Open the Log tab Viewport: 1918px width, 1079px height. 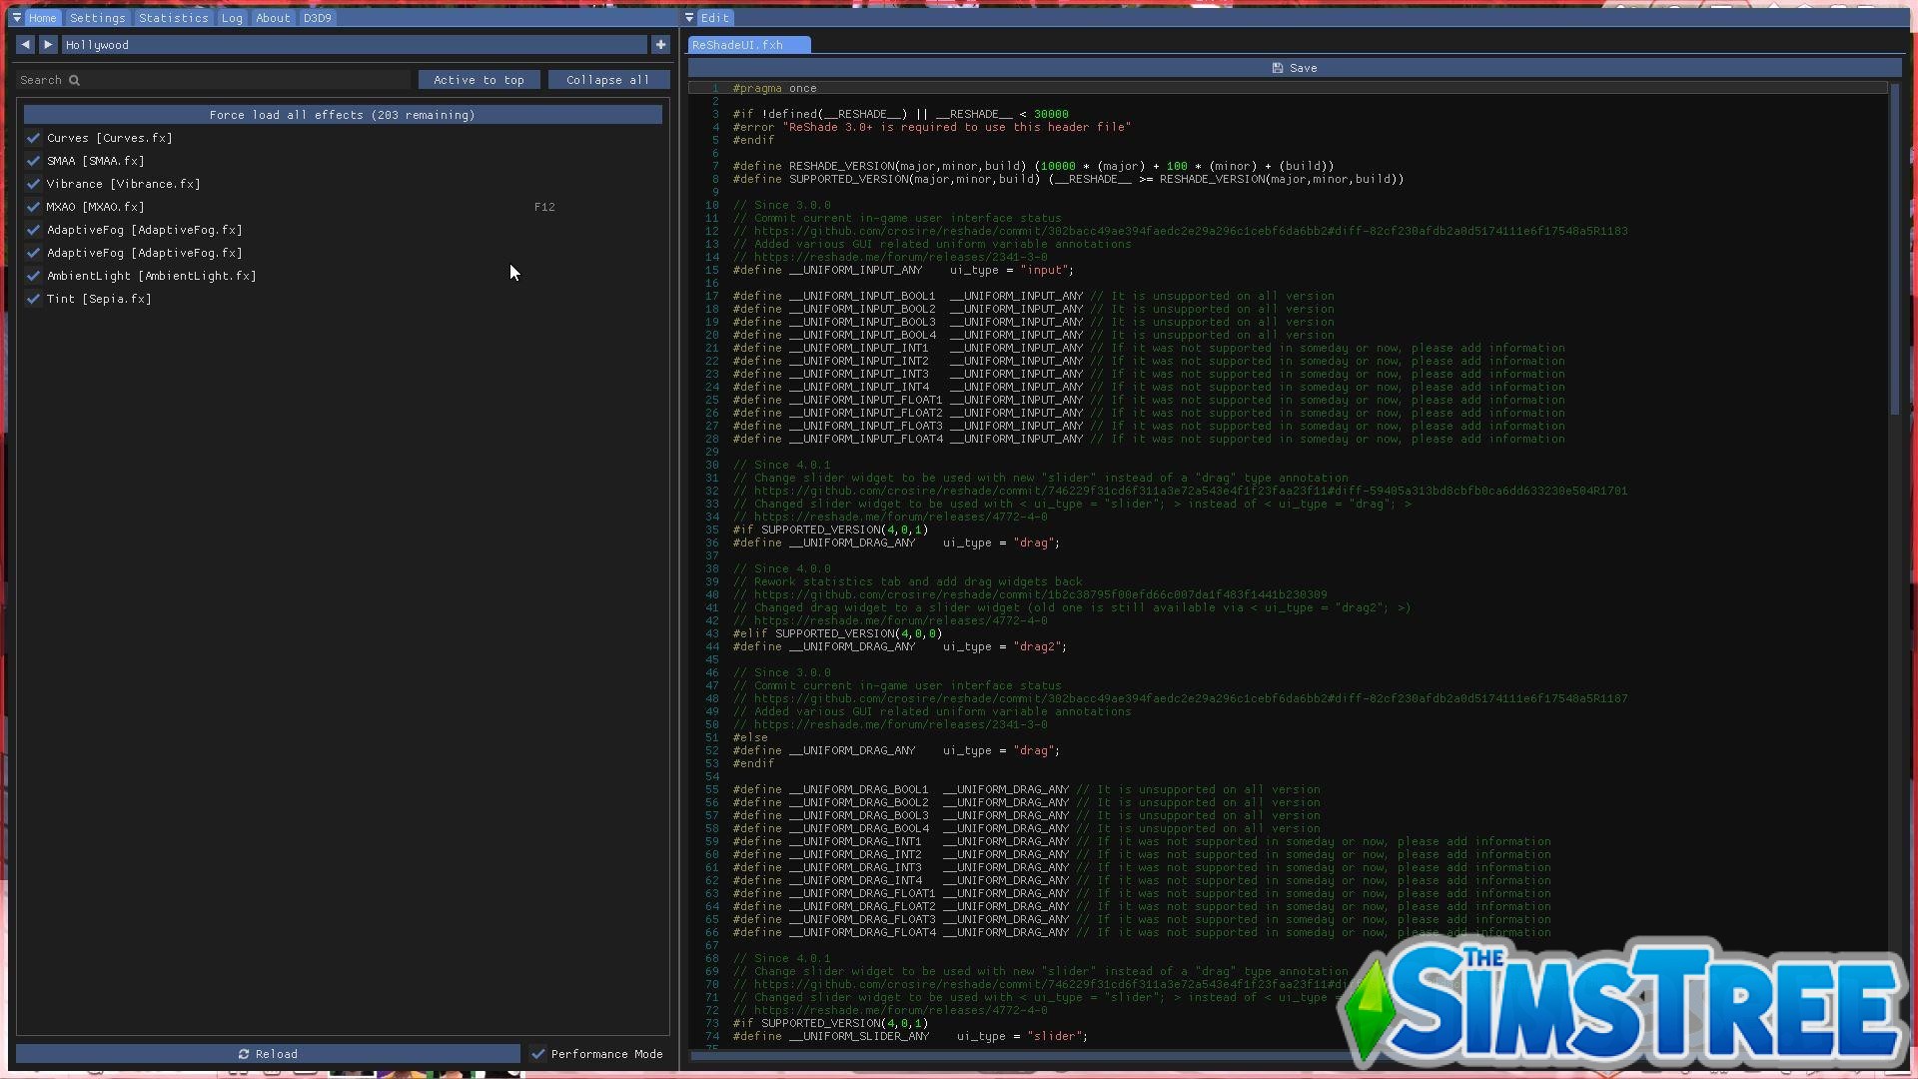click(x=232, y=18)
